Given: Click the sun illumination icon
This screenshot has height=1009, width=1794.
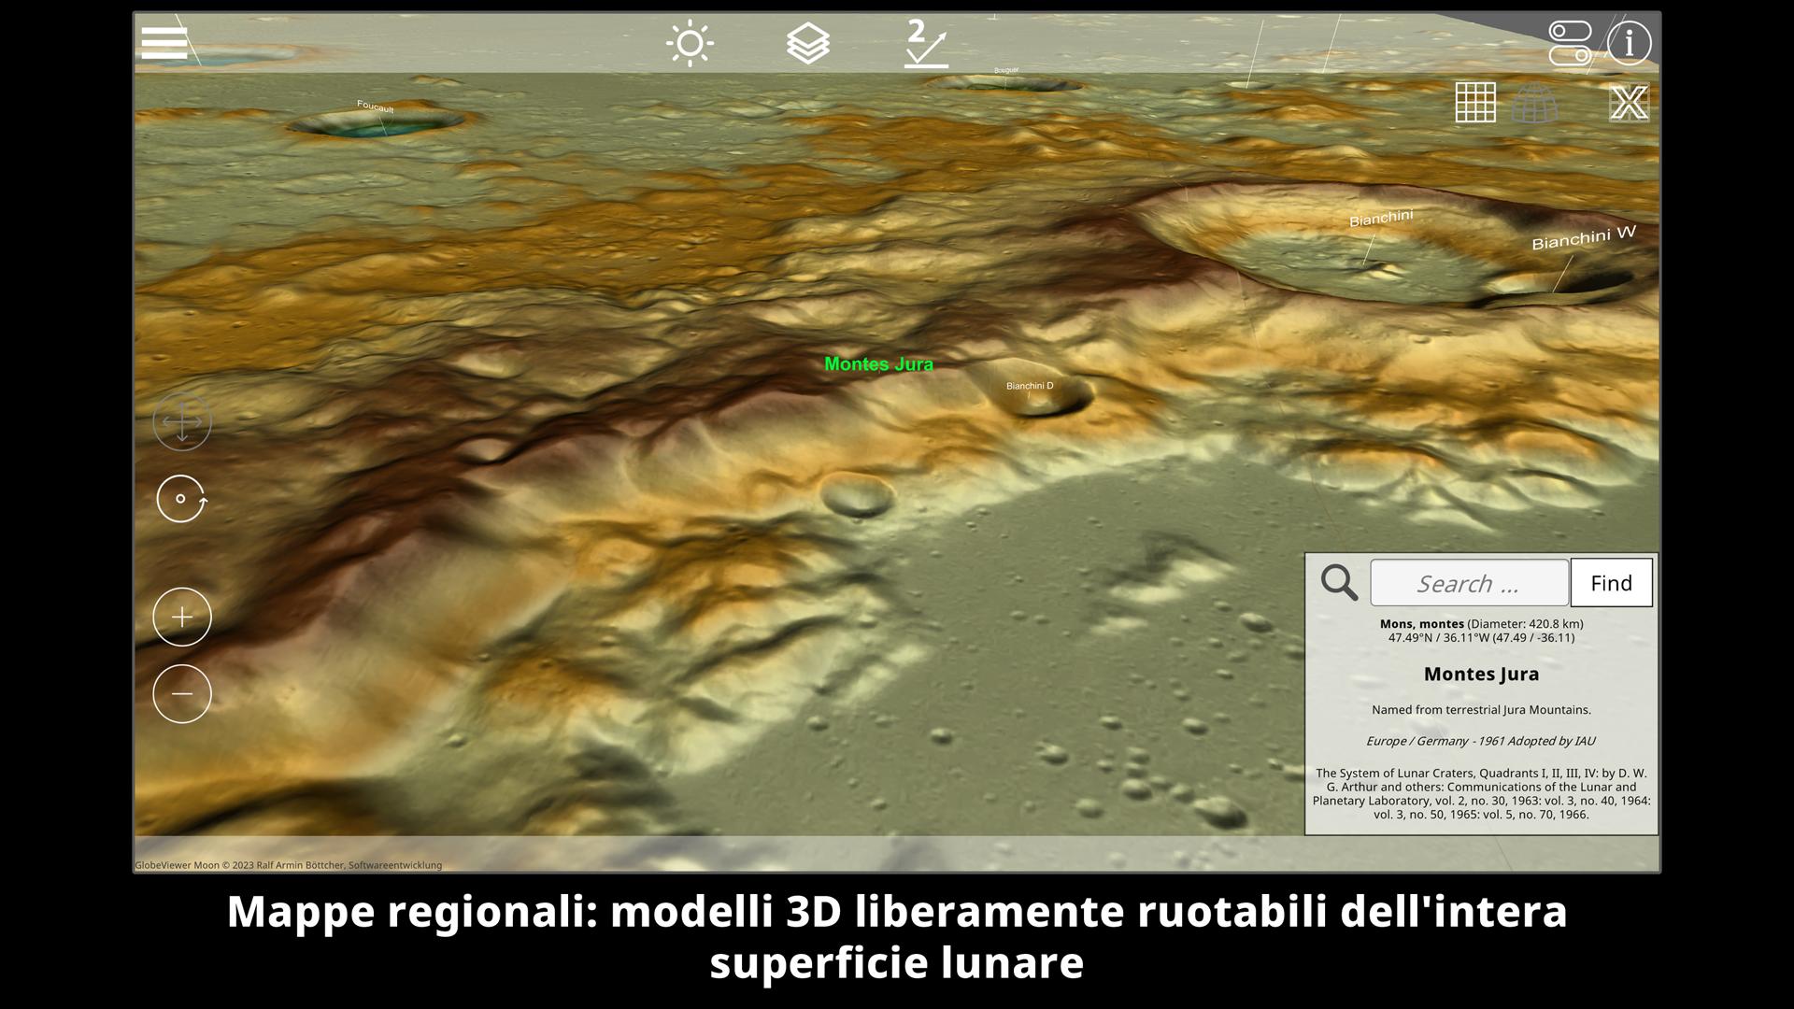Looking at the screenshot, I should point(690,44).
